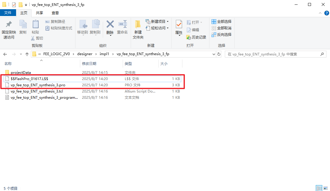Collapse the ribbon with the chevron
The width and height of the screenshot is (330, 191).
coord(320,13)
